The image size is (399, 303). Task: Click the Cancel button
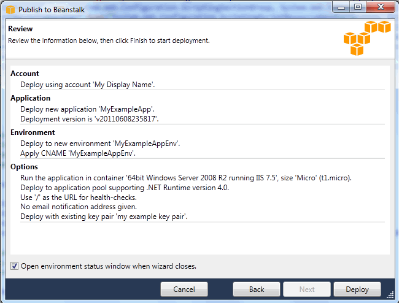184,290
